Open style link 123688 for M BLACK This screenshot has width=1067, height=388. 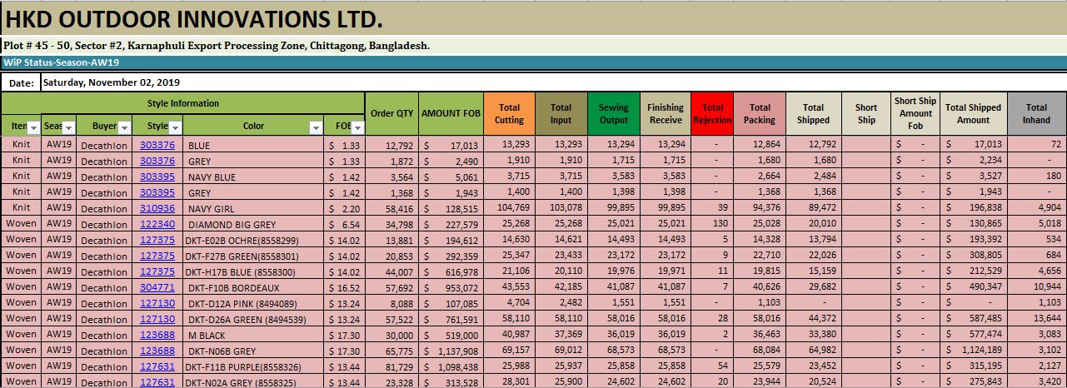click(157, 335)
